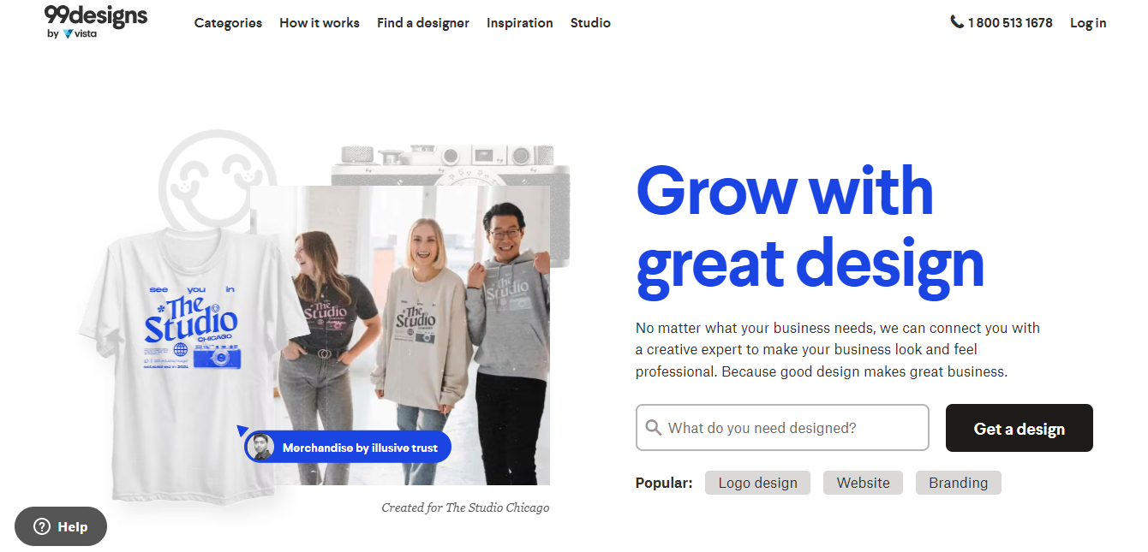Image resolution: width=1148 pixels, height=552 pixels.
Task: Click the Log in link
Action: [x=1088, y=23]
